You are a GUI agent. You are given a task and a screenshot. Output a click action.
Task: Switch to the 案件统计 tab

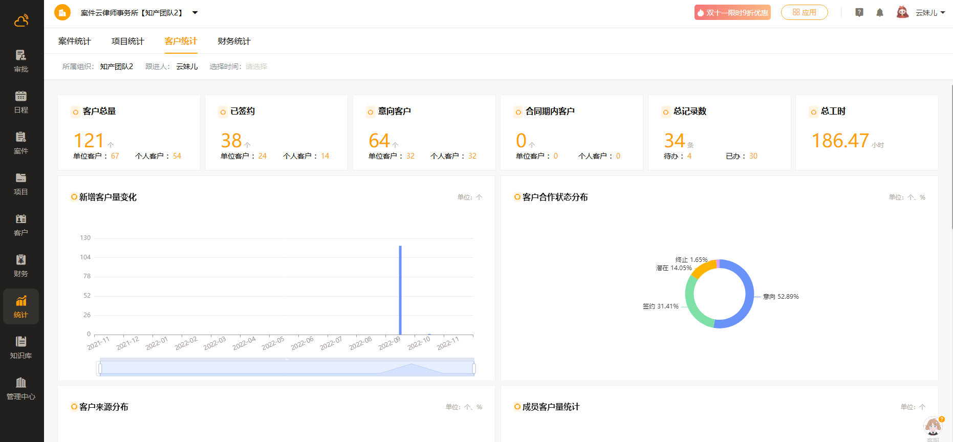coord(74,41)
